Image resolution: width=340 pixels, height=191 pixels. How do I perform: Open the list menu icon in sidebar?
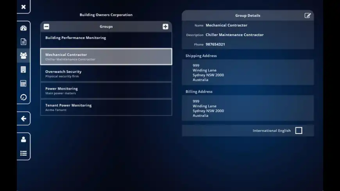click(x=23, y=153)
